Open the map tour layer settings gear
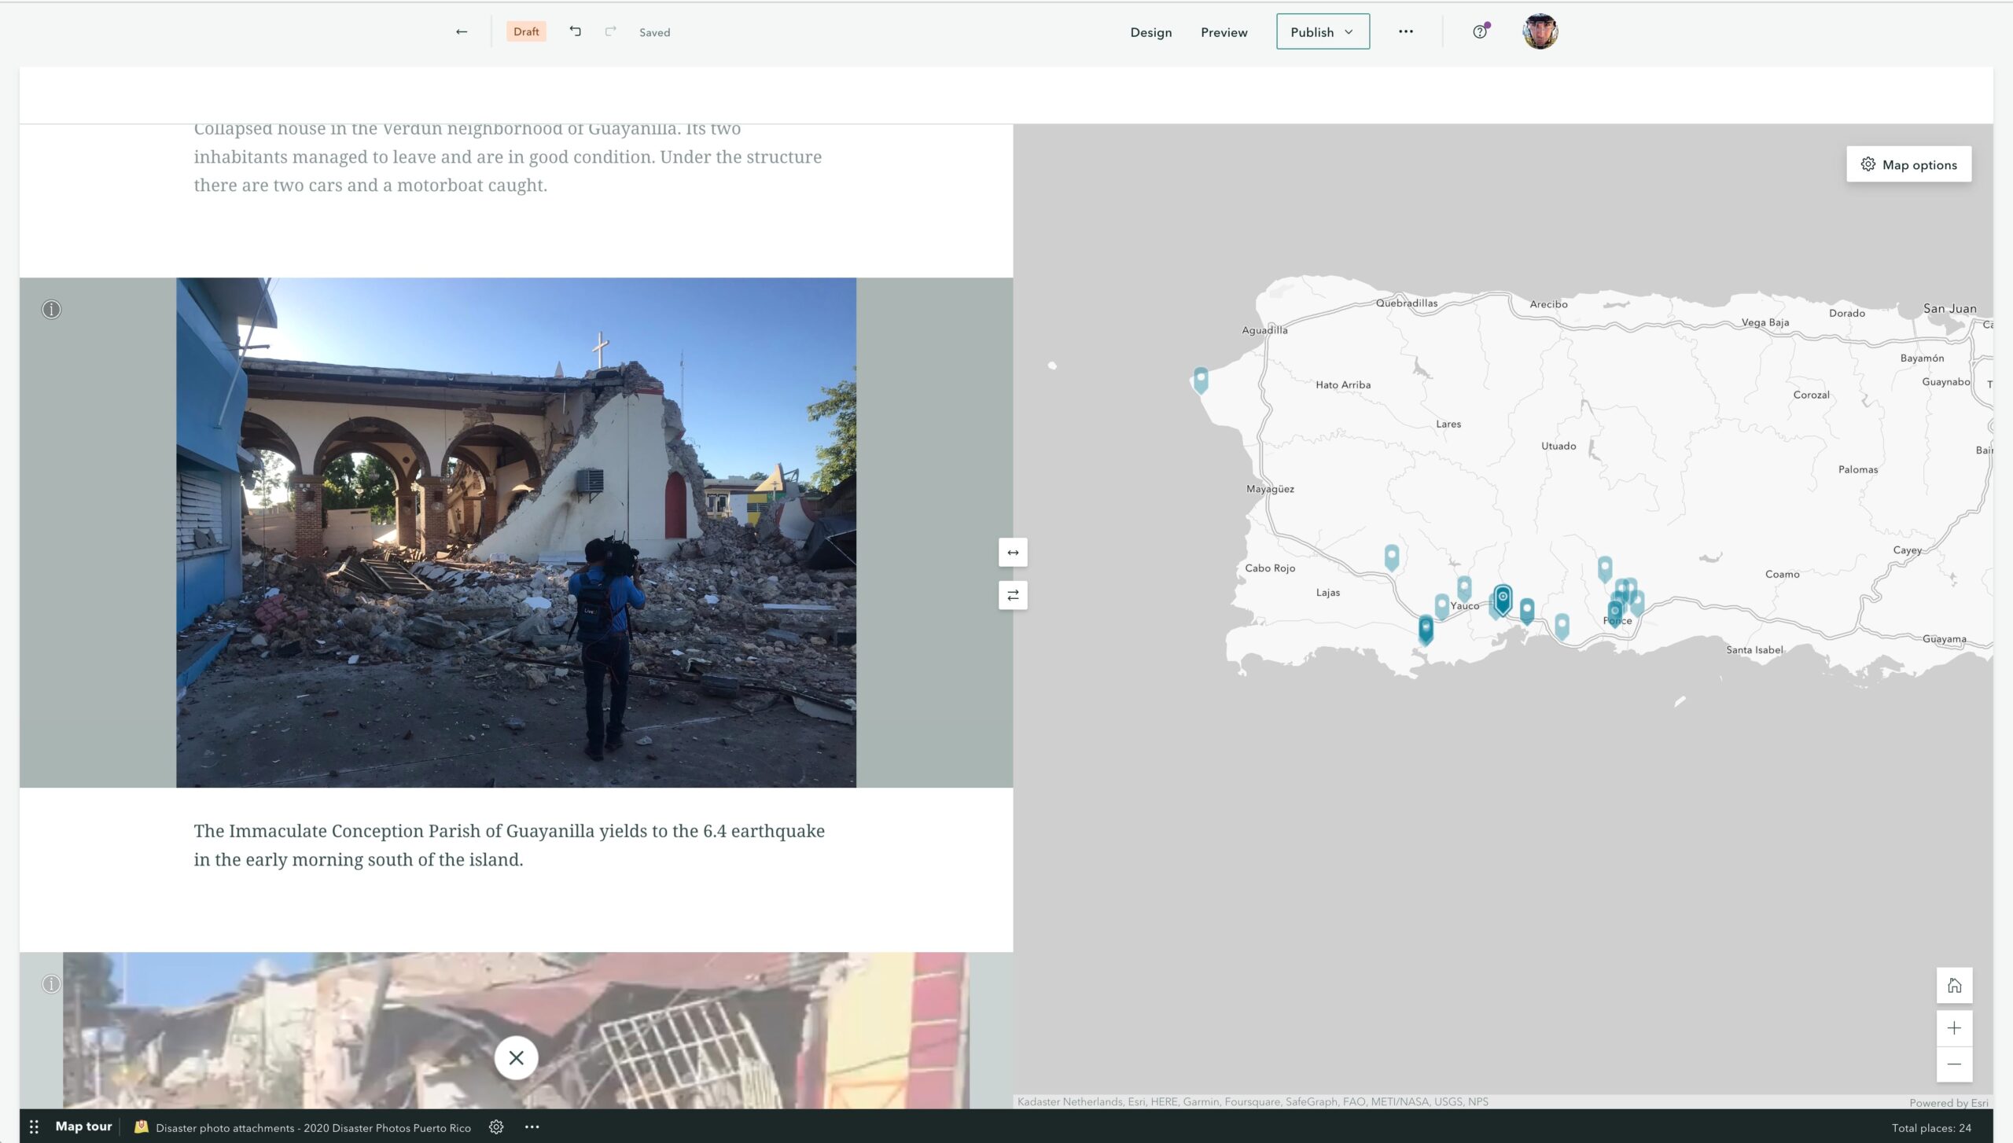This screenshot has width=2013, height=1143. tap(496, 1126)
